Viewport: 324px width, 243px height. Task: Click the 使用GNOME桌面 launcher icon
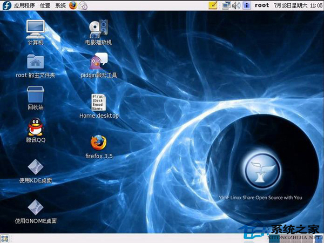(x=36, y=207)
